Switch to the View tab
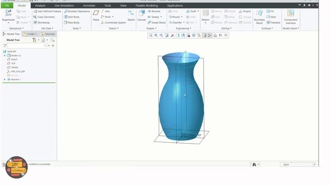 [x=123, y=6]
